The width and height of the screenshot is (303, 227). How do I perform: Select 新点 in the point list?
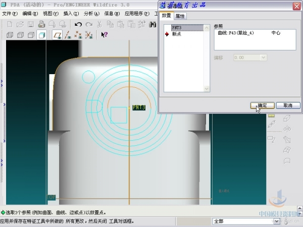[x=177, y=34]
